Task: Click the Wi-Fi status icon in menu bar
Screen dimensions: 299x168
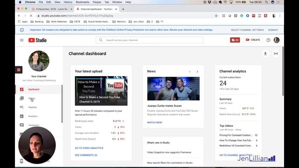Action: [x=225, y=2]
